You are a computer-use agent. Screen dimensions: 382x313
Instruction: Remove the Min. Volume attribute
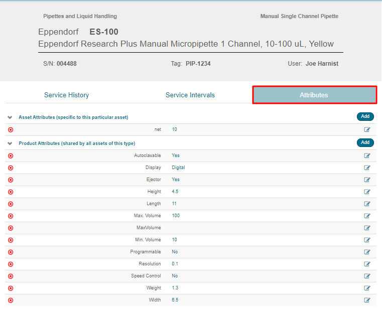(11, 240)
